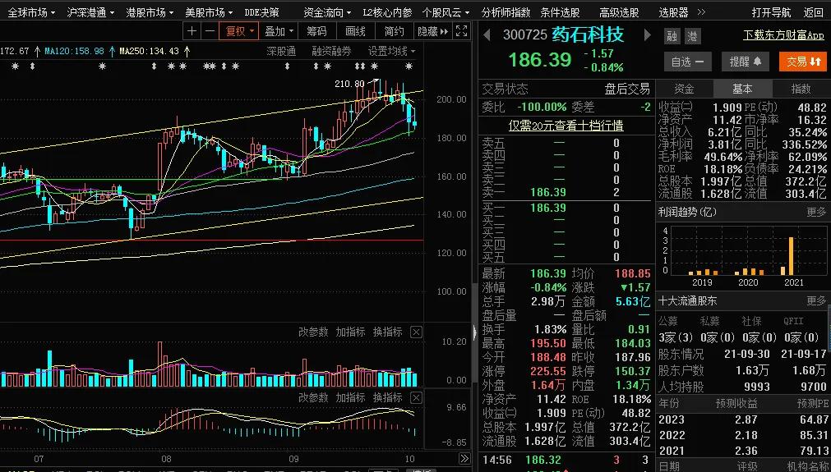Click 加指标 in MACD panel
This screenshot has width=831, height=472.
click(350, 397)
